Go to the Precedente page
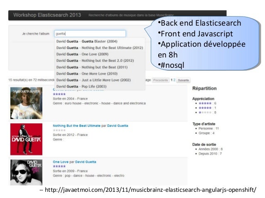The image size is (265, 198). pyautogui.click(x=161, y=80)
